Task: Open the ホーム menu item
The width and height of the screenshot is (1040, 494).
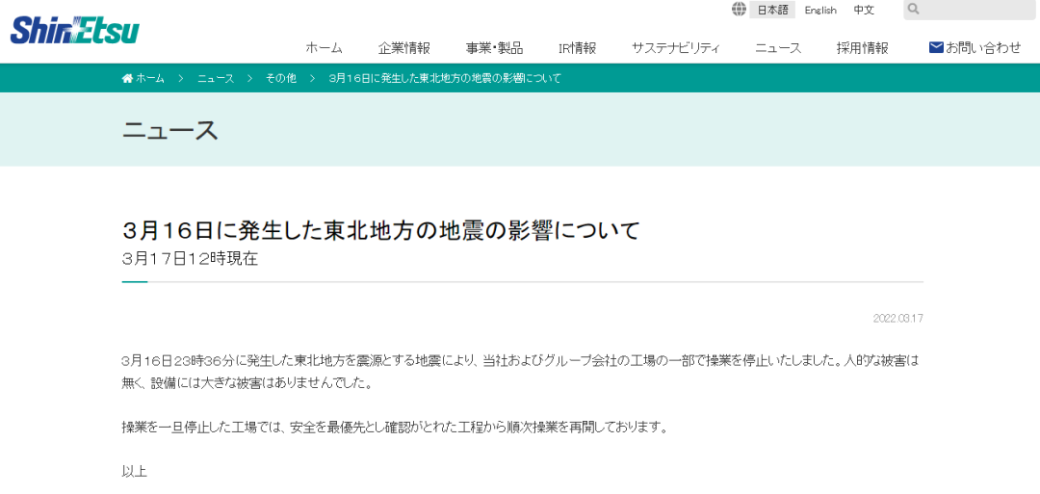Action: [324, 47]
